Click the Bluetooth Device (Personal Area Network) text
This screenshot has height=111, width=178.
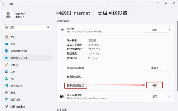(87, 98)
